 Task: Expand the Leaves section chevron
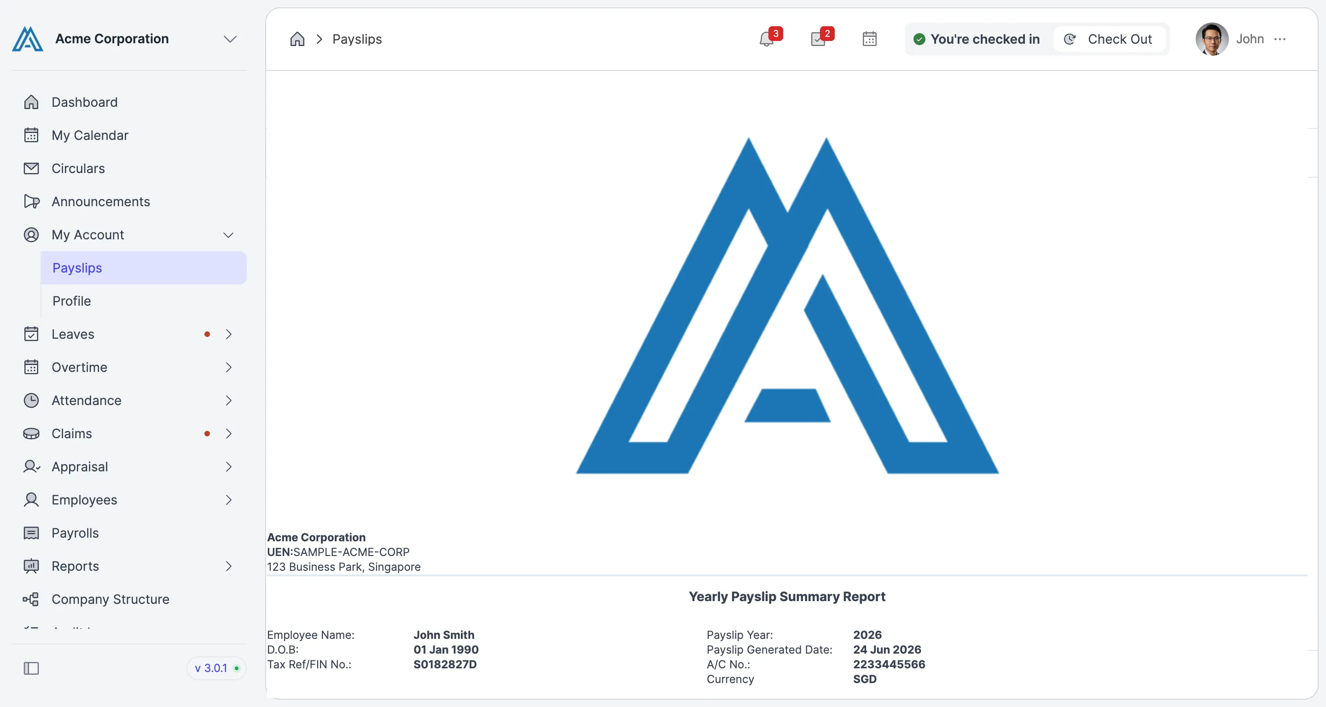tap(228, 334)
